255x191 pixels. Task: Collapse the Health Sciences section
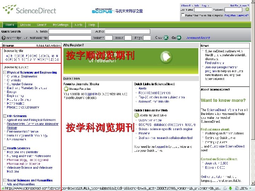pos(5,148)
